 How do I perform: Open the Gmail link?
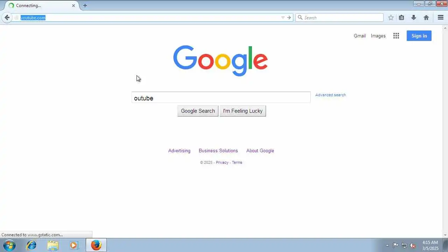tap(359, 36)
